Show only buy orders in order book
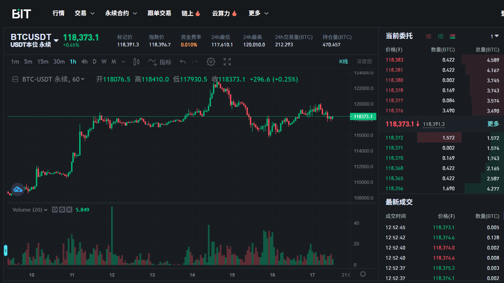 pyautogui.click(x=441, y=36)
